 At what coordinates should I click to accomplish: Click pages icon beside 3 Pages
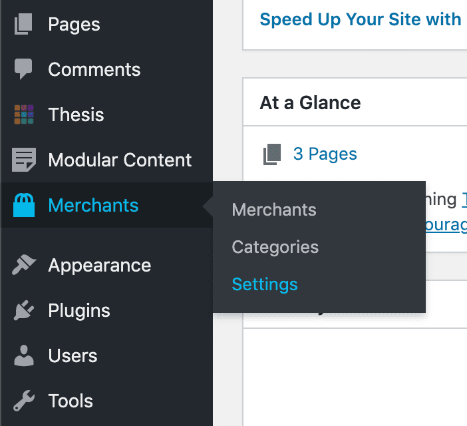[272, 154]
